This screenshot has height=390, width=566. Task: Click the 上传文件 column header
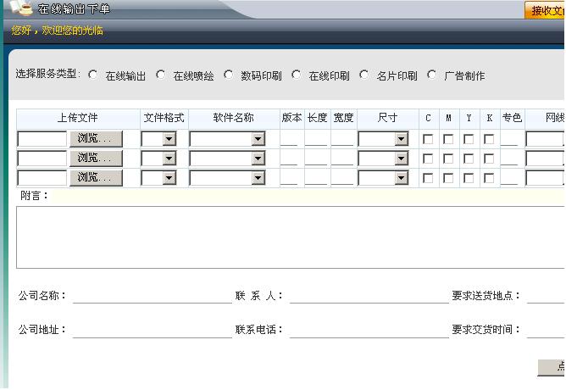click(78, 118)
